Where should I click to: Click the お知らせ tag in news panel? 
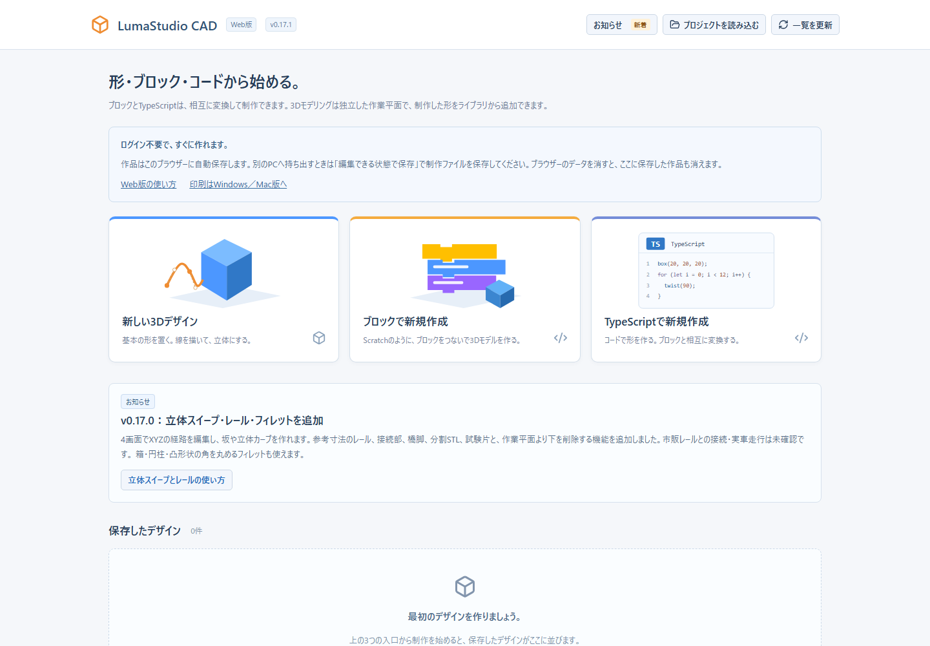[x=138, y=402]
